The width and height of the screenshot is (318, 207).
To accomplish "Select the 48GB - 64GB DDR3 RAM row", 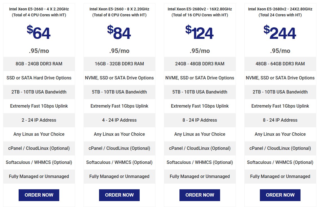I will (x=280, y=64).
